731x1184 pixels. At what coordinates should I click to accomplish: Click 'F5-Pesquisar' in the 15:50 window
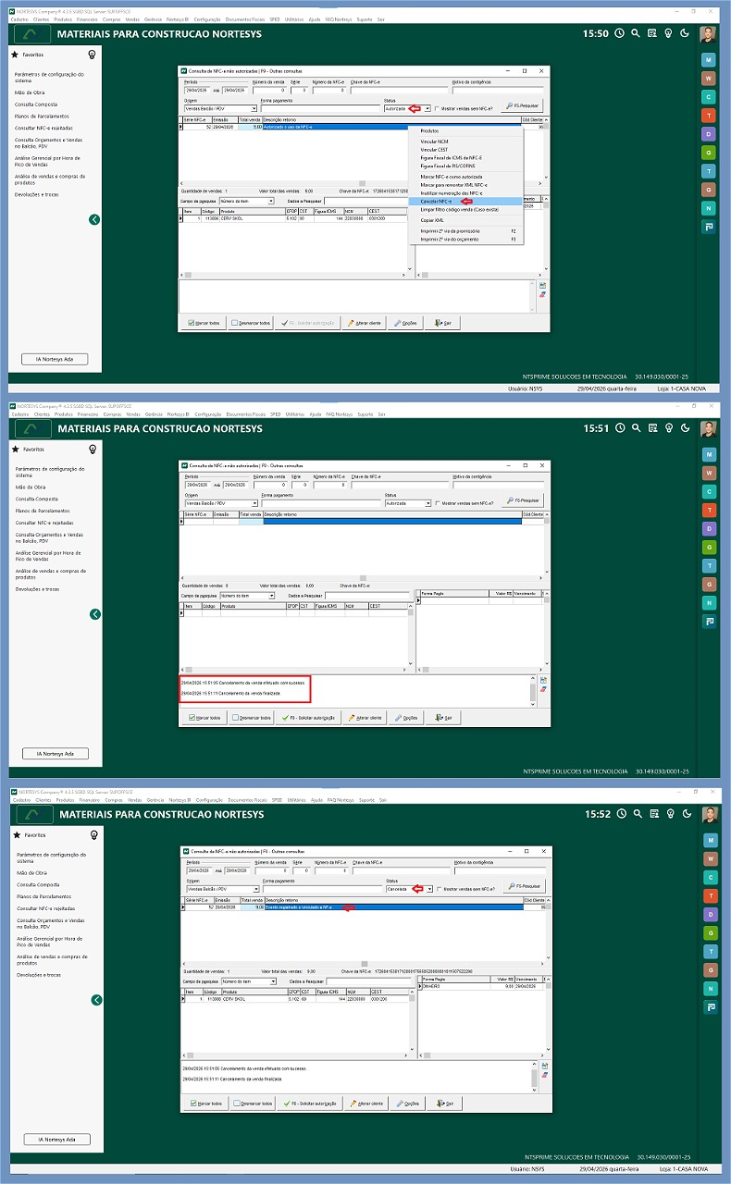(x=522, y=106)
